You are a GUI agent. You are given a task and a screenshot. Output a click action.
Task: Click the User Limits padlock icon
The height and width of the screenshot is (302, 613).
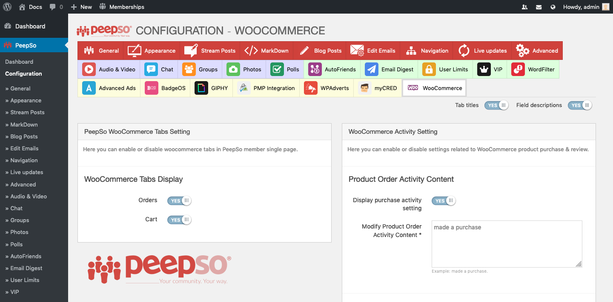coord(429,69)
